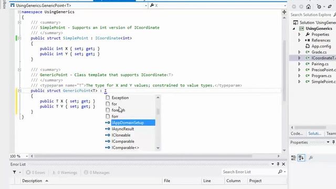Click the Error List search magnifier icon
336x189 pixels.
280,172
